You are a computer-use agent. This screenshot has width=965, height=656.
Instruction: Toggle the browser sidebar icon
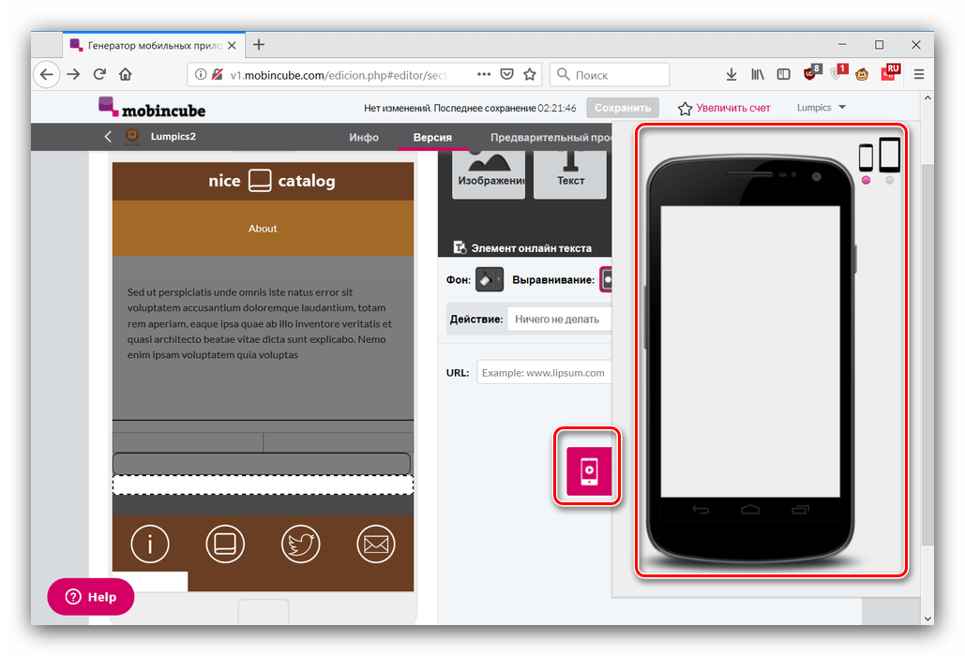pos(783,74)
